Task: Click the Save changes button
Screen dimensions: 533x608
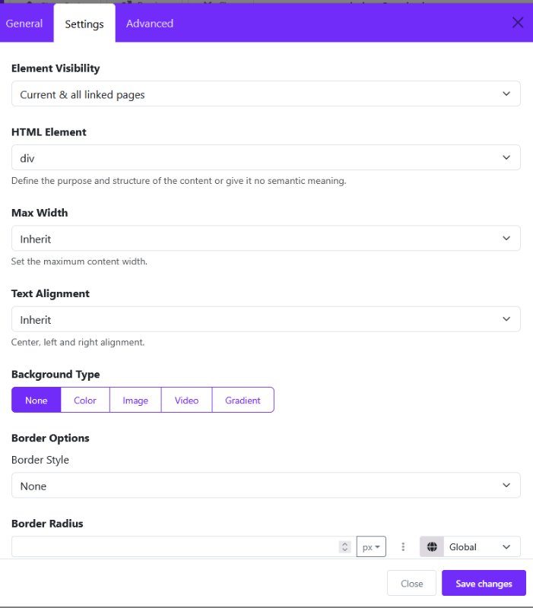Action: [x=484, y=584]
